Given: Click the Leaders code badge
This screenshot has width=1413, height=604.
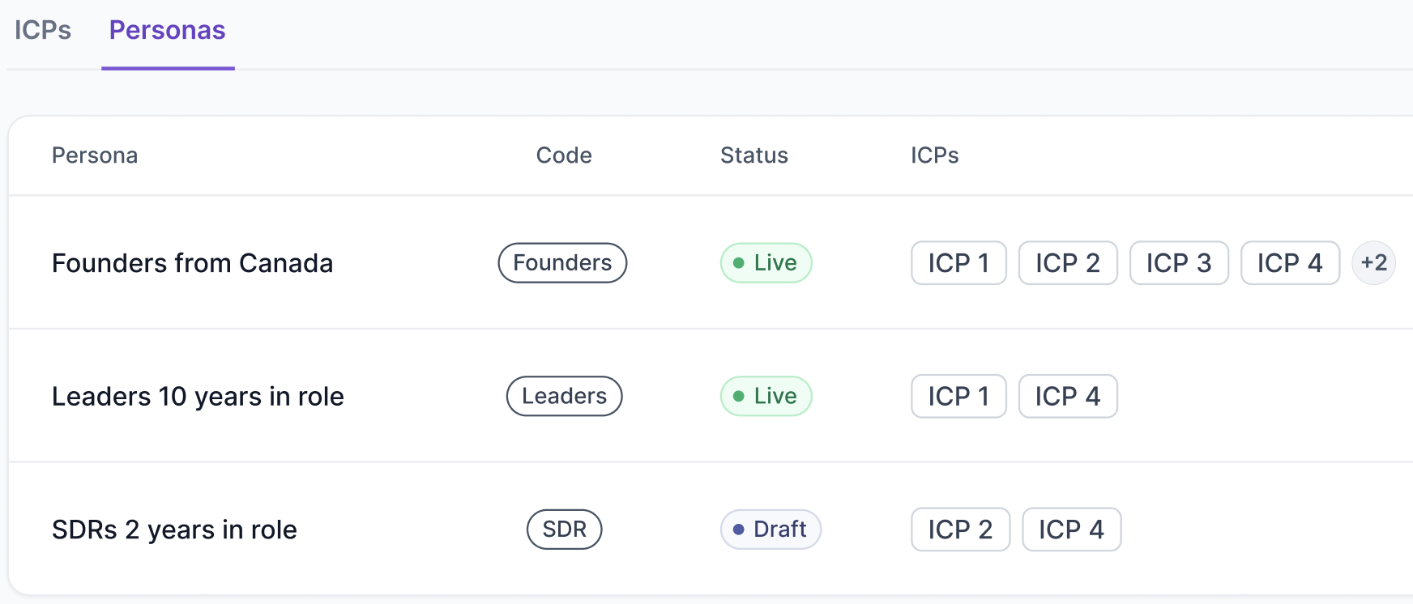Looking at the screenshot, I should tap(564, 397).
